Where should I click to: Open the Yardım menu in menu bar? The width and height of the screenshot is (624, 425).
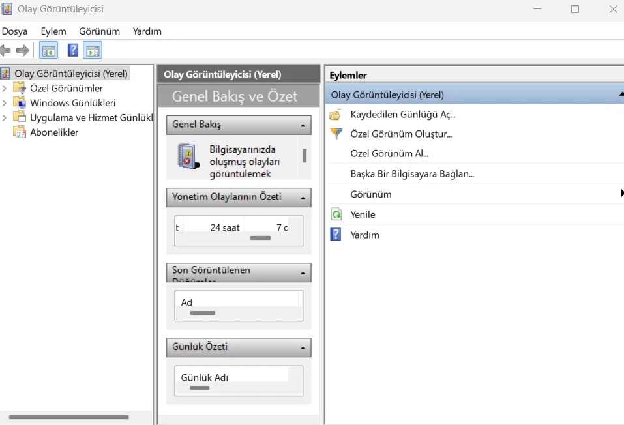tap(147, 31)
